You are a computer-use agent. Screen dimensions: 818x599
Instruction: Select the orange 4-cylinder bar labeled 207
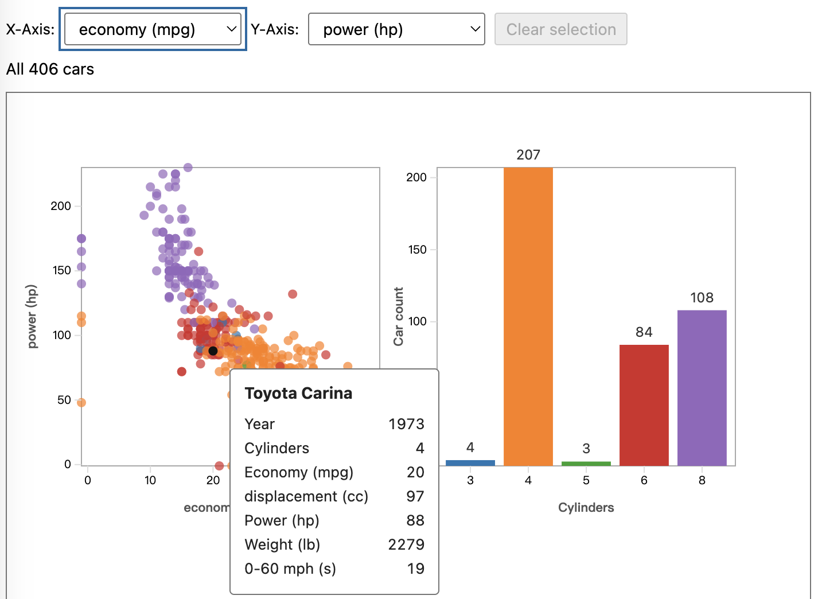pos(528,316)
